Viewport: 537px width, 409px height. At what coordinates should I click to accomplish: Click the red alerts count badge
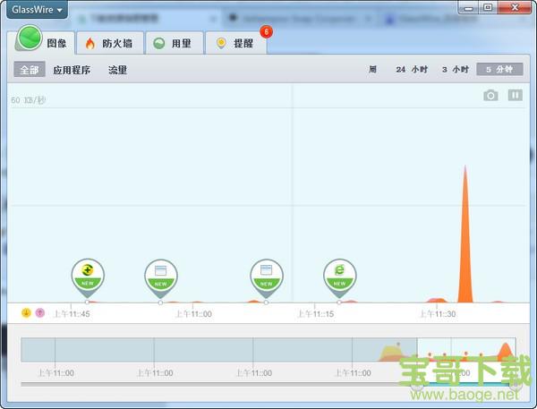click(266, 32)
